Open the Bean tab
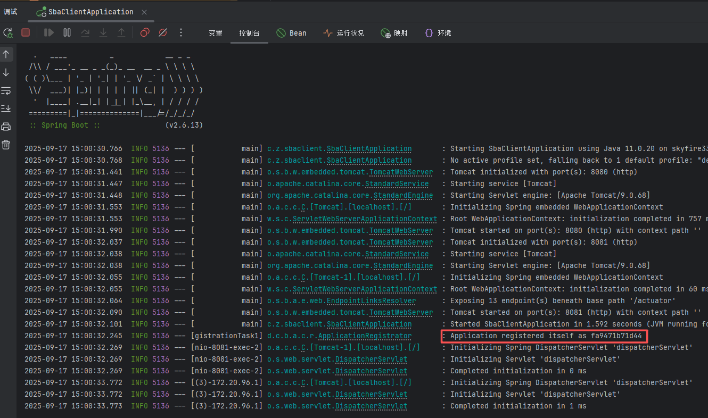708x418 pixels. click(291, 33)
